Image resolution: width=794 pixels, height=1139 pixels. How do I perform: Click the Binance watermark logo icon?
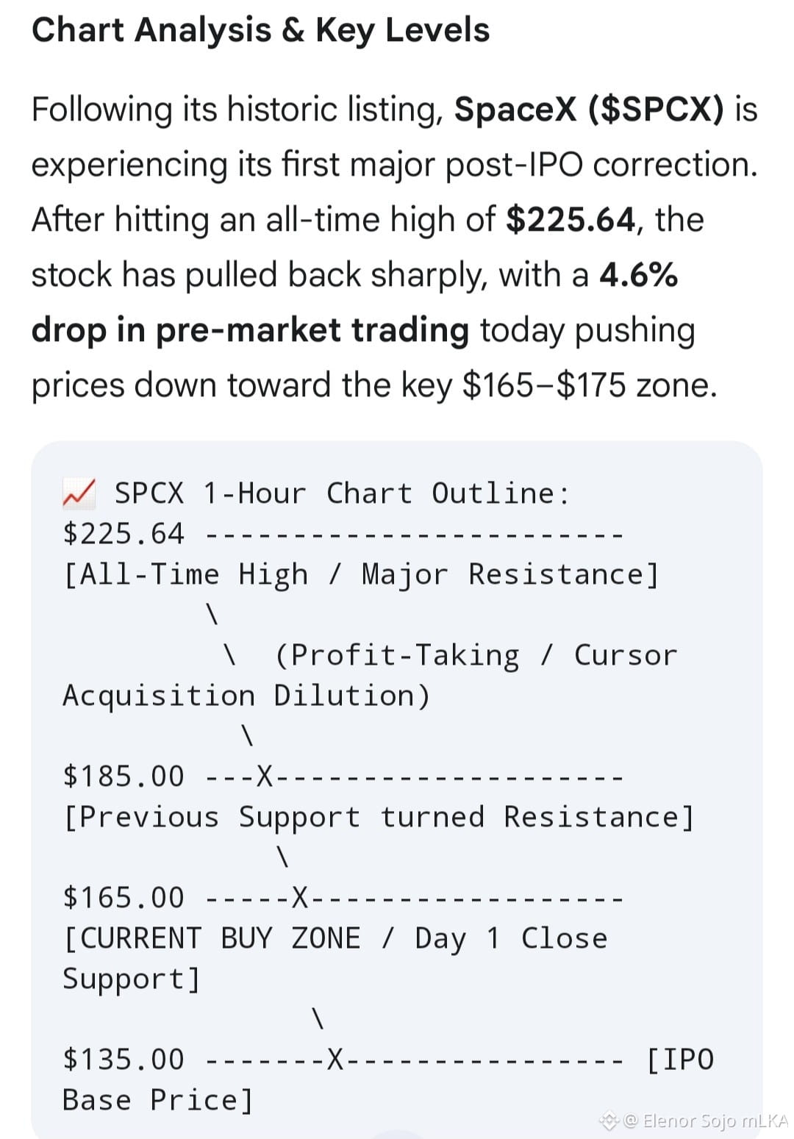pos(609,1121)
